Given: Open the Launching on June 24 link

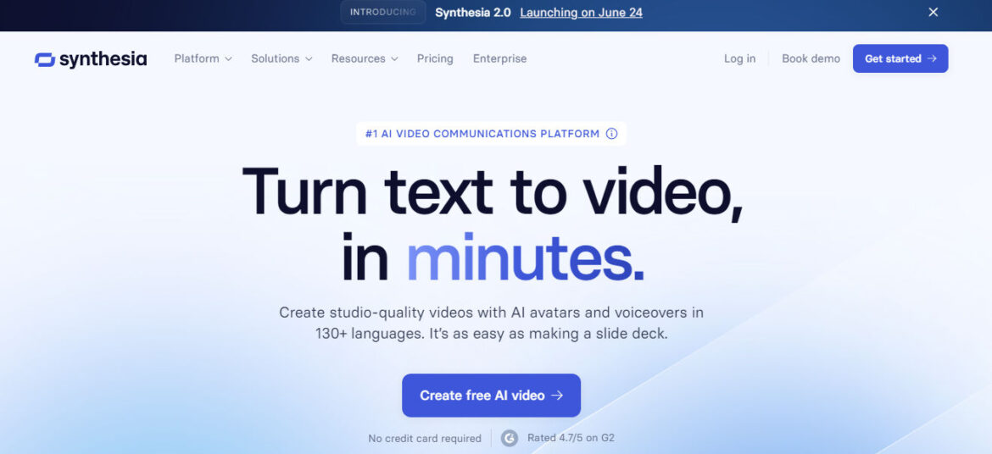Looking at the screenshot, I should pyautogui.click(x=582, y=12).
